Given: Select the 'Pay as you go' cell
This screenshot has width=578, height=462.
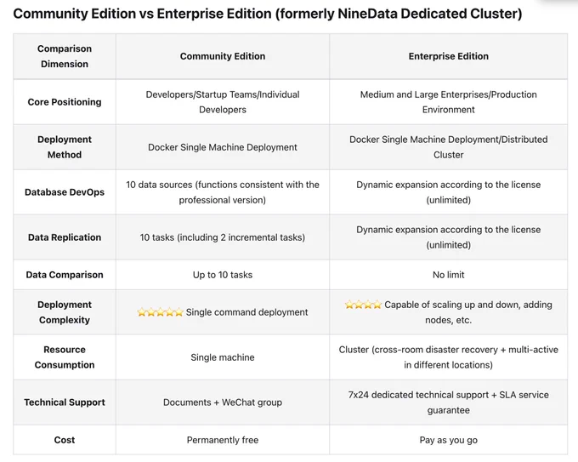Looking at the screenshot, I should (448, 440).
